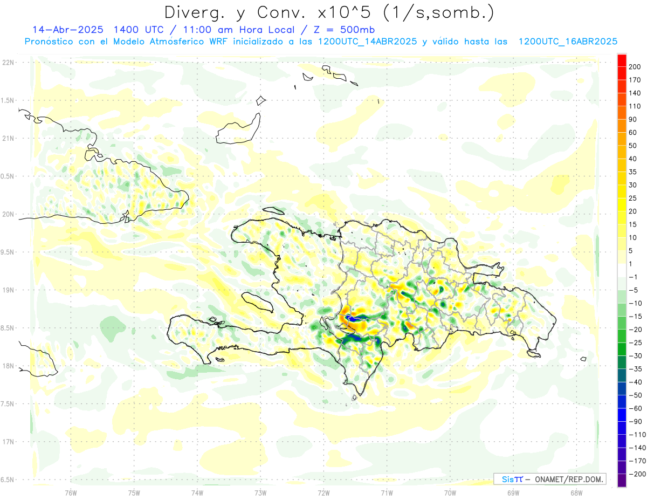This screenshot has width=647, height=500.
Task: Click the '140' colorbar label
Action: (x=635, y=93)
